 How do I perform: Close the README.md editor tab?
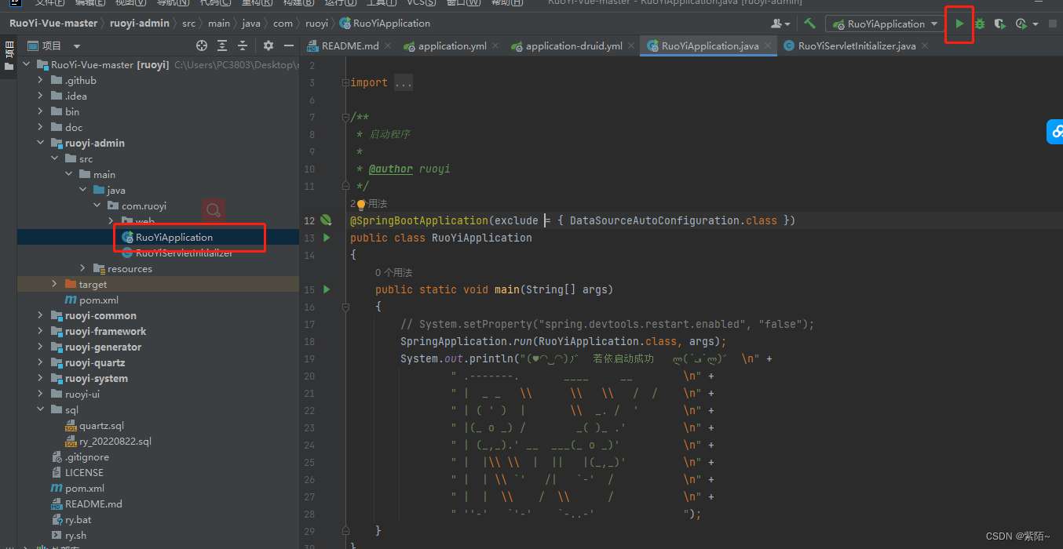click(387, 45)
